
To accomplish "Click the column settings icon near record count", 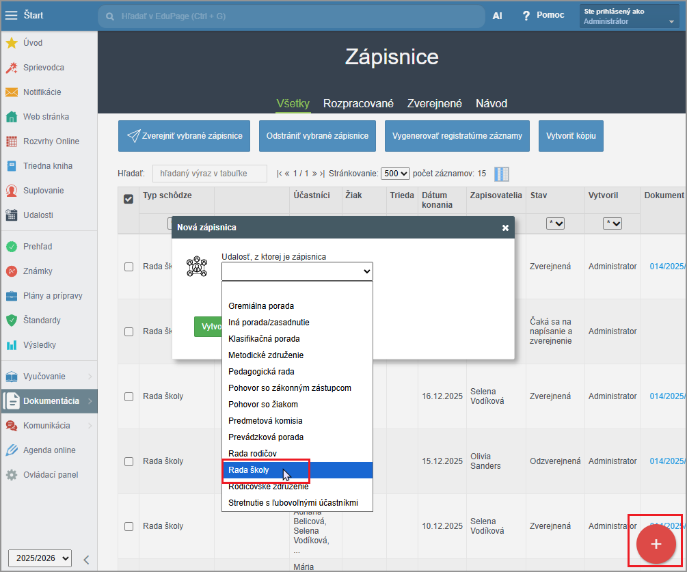I will point(502,174).
